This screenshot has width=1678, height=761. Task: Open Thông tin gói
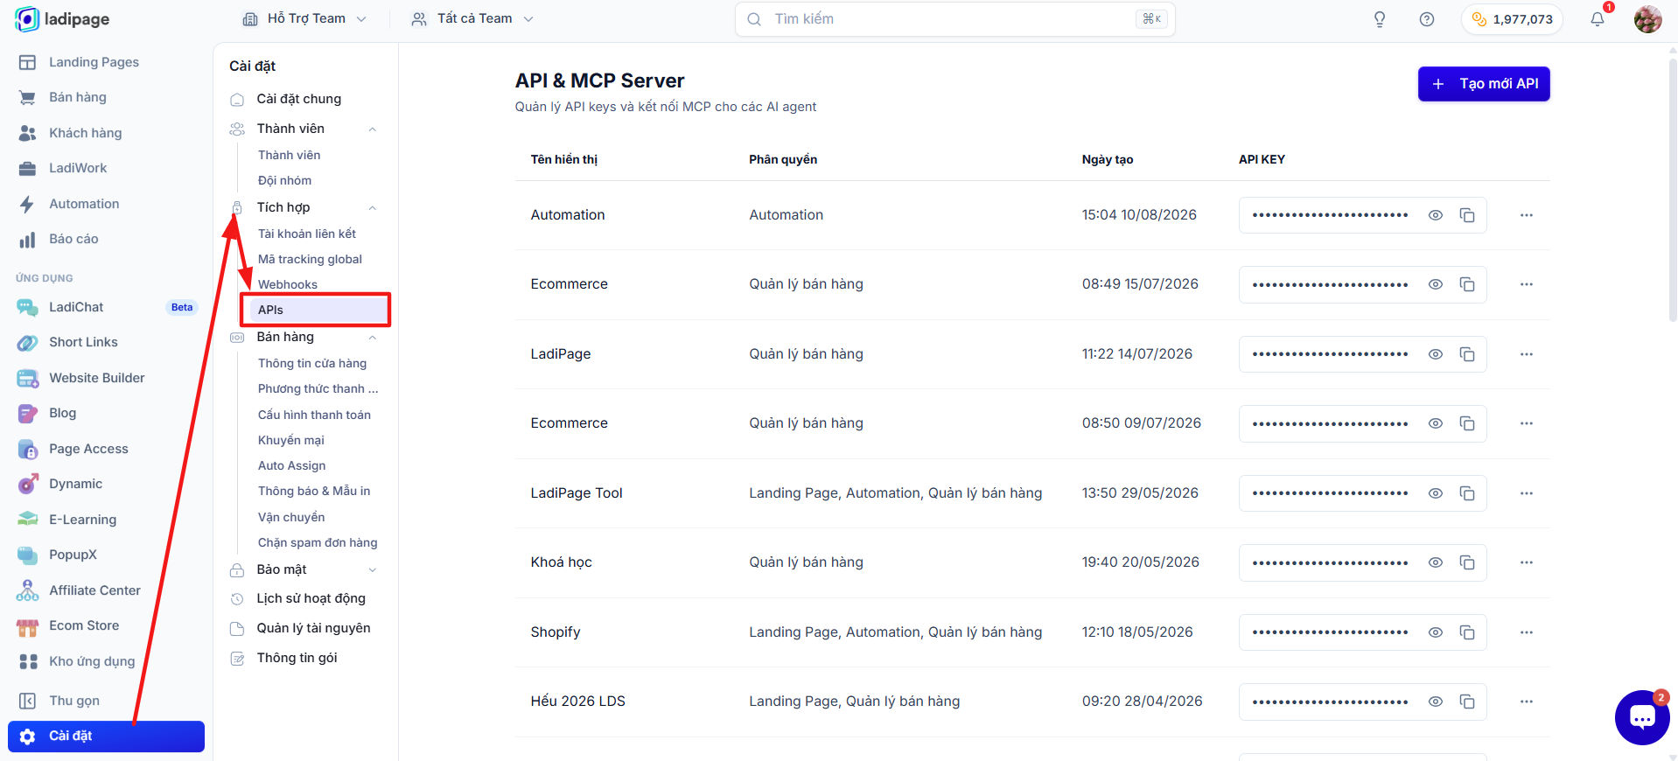[297, 658]
